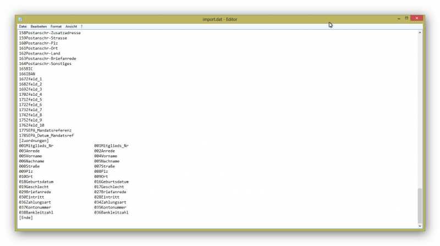Click the 166IBAN line in the text

coord(26,74)
